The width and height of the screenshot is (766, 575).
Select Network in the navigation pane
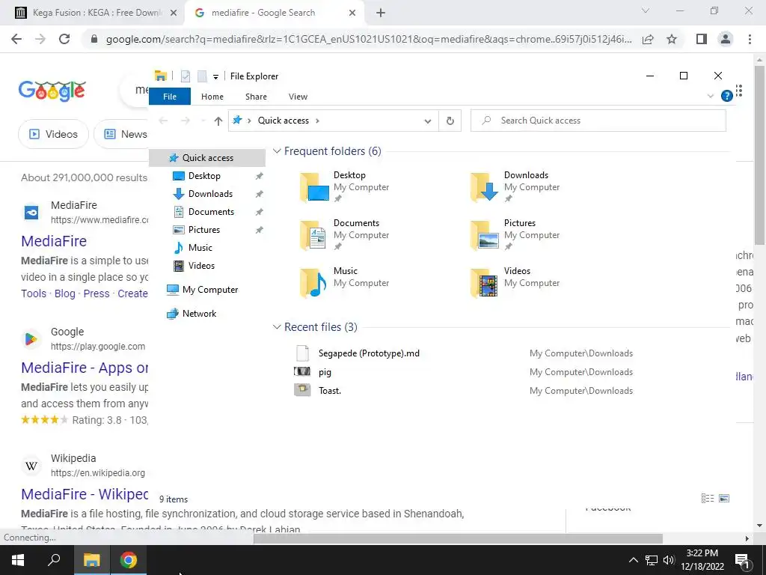coord(199,314)
